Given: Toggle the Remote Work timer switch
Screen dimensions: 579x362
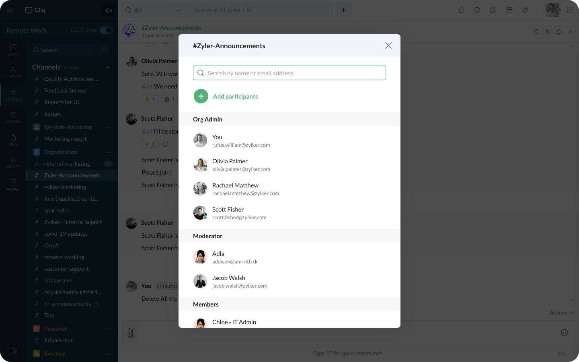Looking at the screenshot, I should (x=106, y=30).
